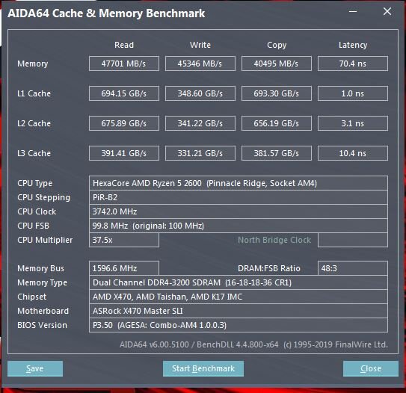Click the L2 Cache Write 341.22 GB/s box
This screenshot has width=406, height=393.
(200, 123)
